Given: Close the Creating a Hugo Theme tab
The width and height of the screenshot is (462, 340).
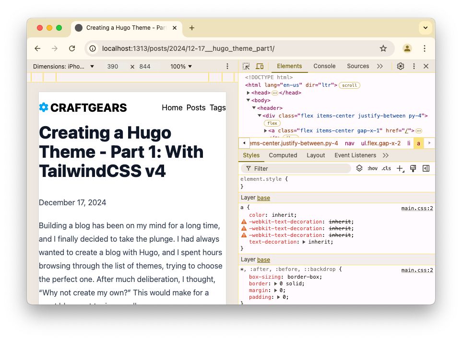Looking at the screenshot, I should 175,28.
